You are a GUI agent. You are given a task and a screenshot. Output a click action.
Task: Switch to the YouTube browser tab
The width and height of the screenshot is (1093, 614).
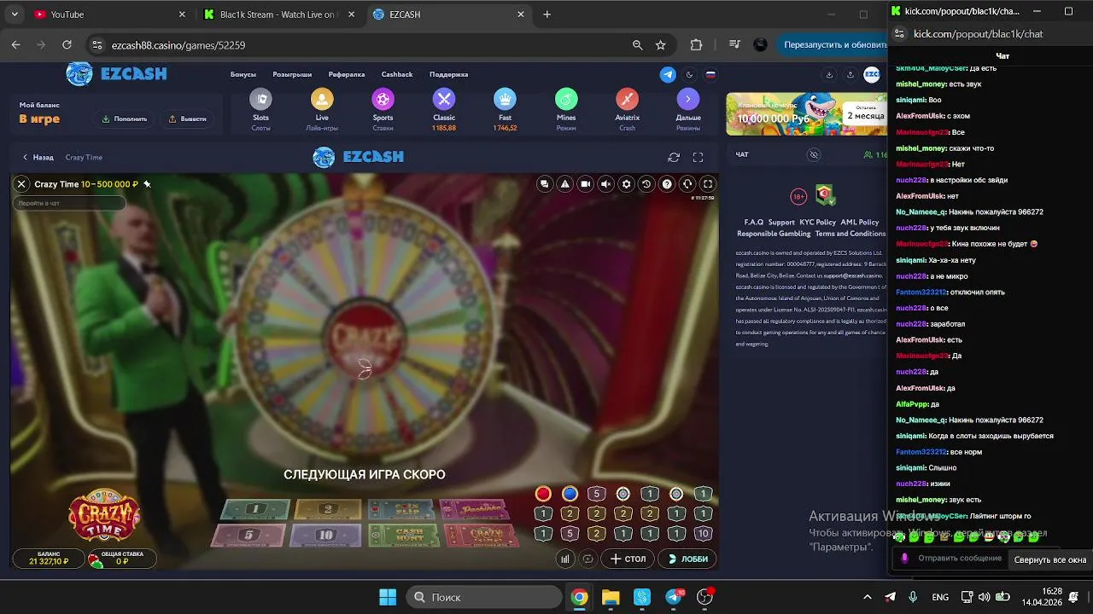coord(109,14)
